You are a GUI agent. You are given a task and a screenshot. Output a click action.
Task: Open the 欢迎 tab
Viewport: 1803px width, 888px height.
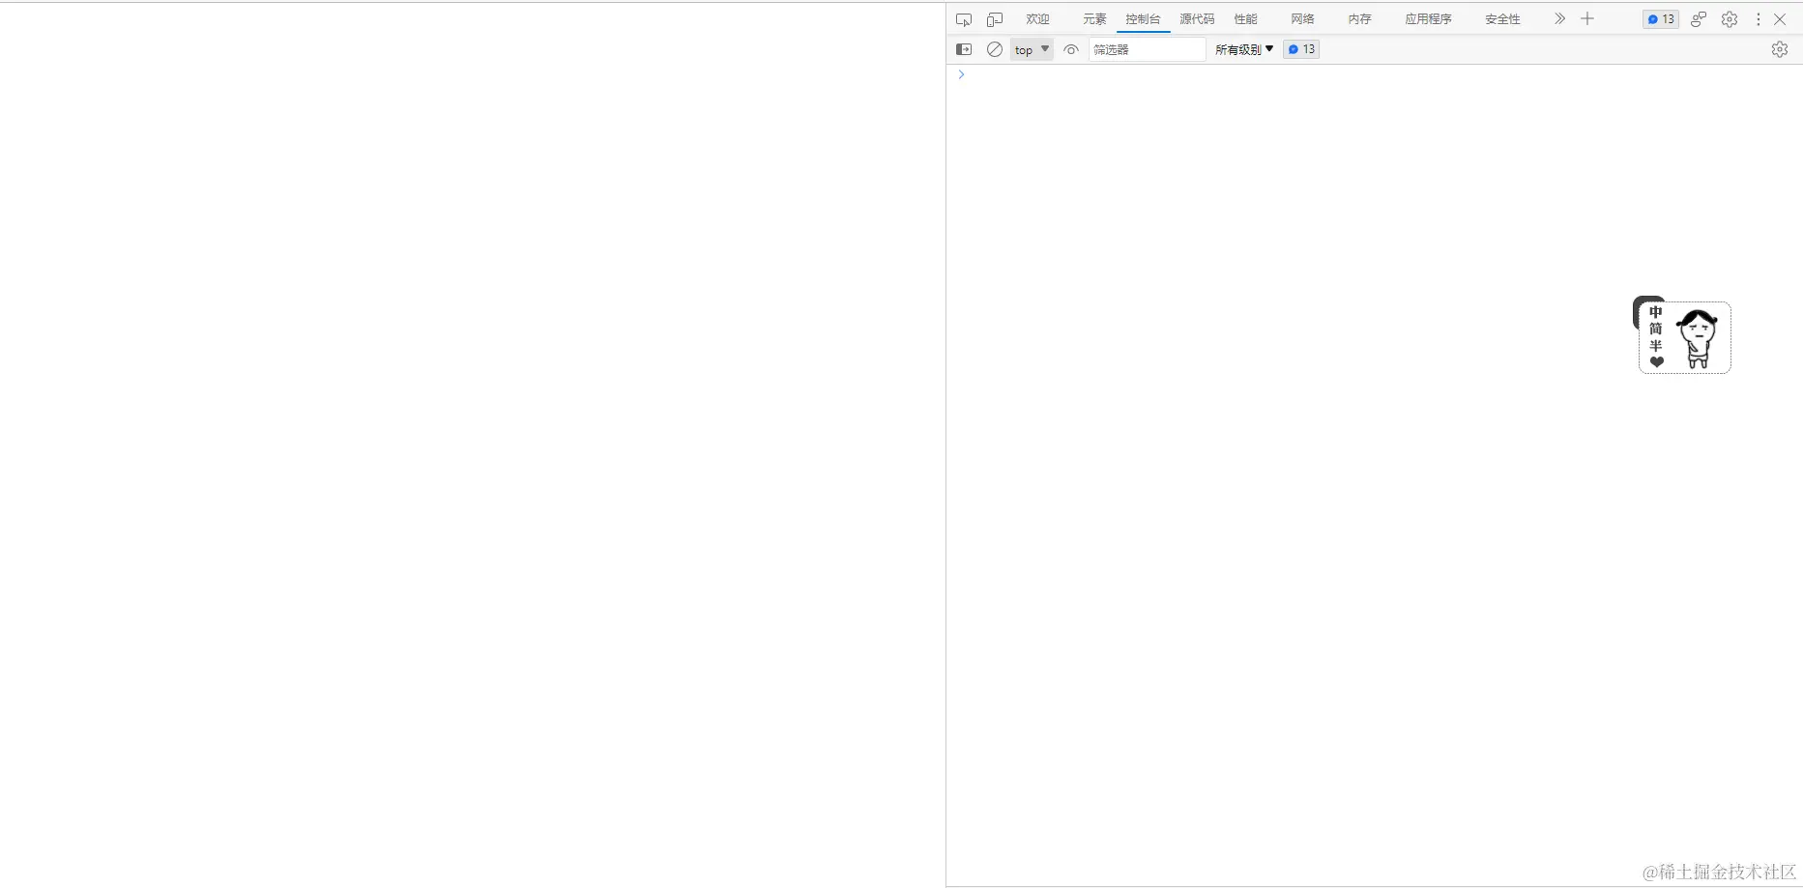click(1037, 19)
